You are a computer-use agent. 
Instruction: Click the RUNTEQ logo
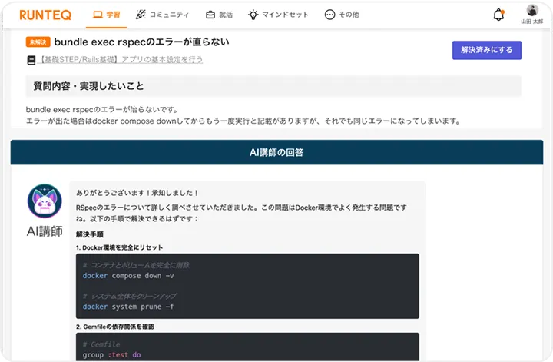click(x=47, y=14)
